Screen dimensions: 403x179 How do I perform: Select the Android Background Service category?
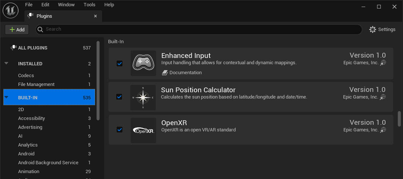pos(49,163)
